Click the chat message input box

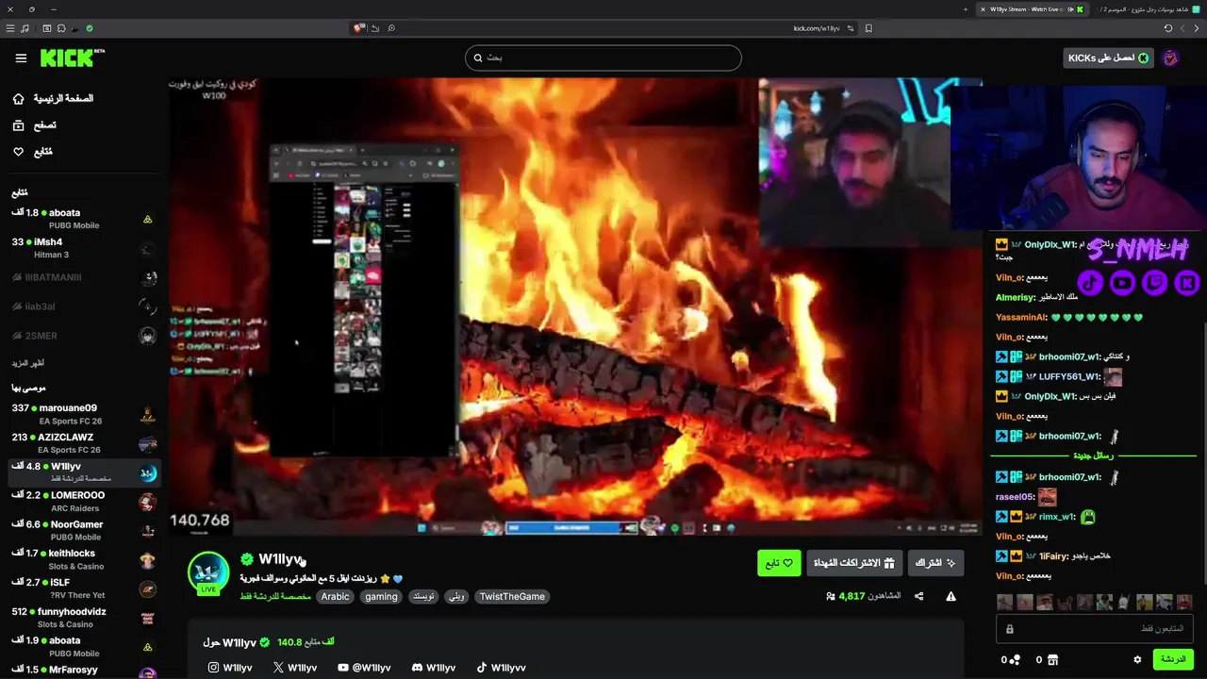tap(1095, 629)
